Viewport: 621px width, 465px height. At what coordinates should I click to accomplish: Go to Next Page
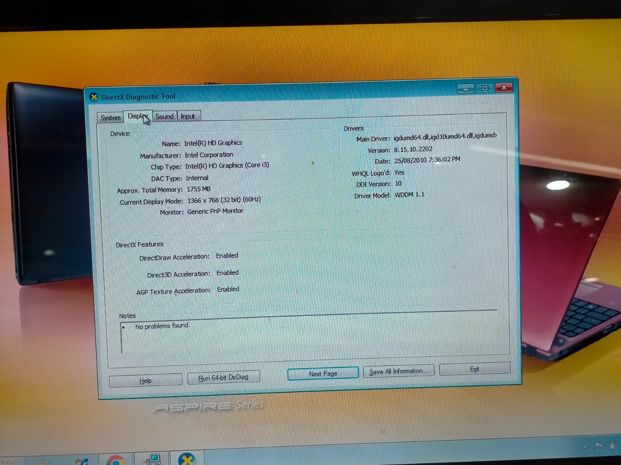coord(323,374)
